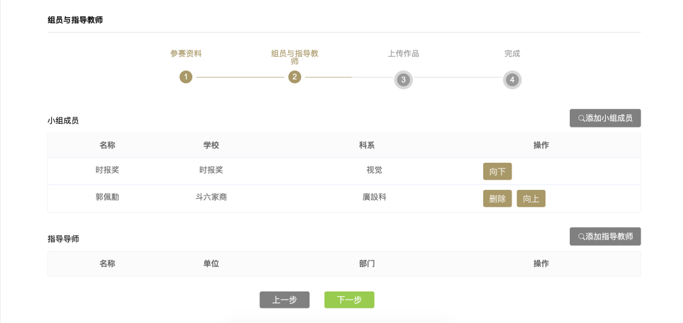Go back with 上一步 button

coord(285,300)
